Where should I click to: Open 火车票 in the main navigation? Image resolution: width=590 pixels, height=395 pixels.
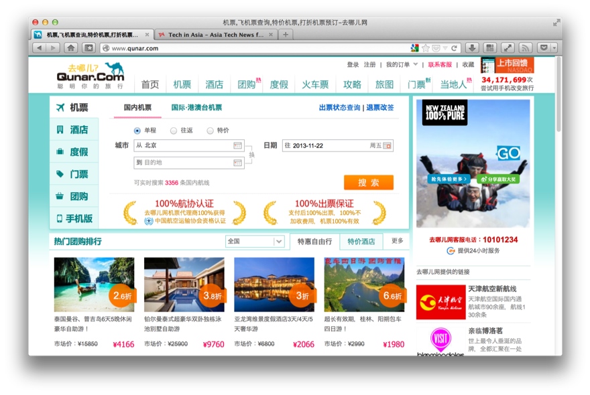click(x=315, y=84)
